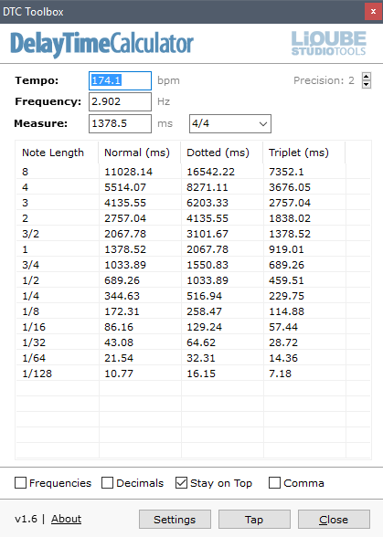The width and height of the screenshot is (383, 537).
Task: Select the triplet value 114.88
Action: tap(286, 311)
